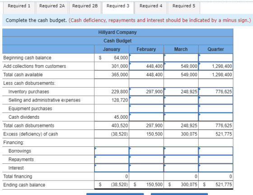Click the Quarter column header
Image resolution: width=253 pixels, height=195 pixels.
[216, 49]
